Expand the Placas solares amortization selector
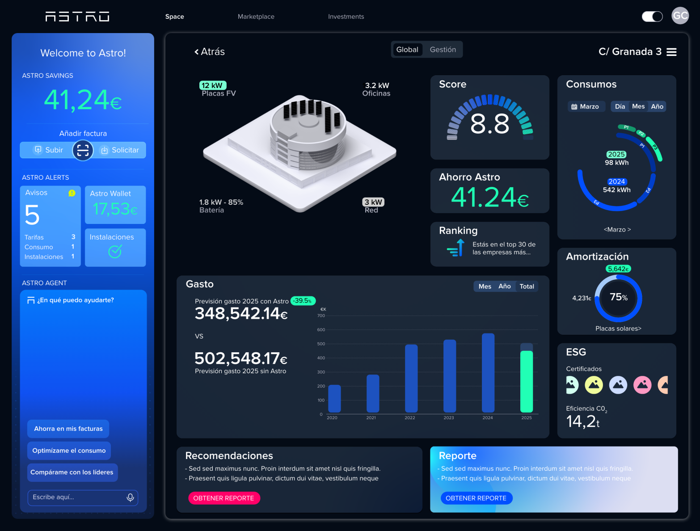The height and width of the screenshot is (531, 700). tap(618, 329)
